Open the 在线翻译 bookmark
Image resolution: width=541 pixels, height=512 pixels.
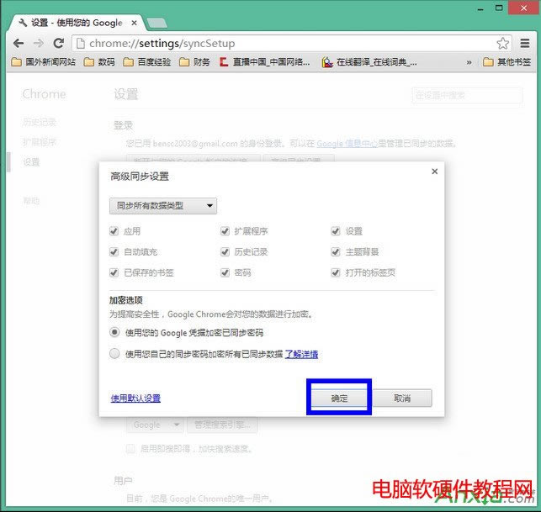369,62
